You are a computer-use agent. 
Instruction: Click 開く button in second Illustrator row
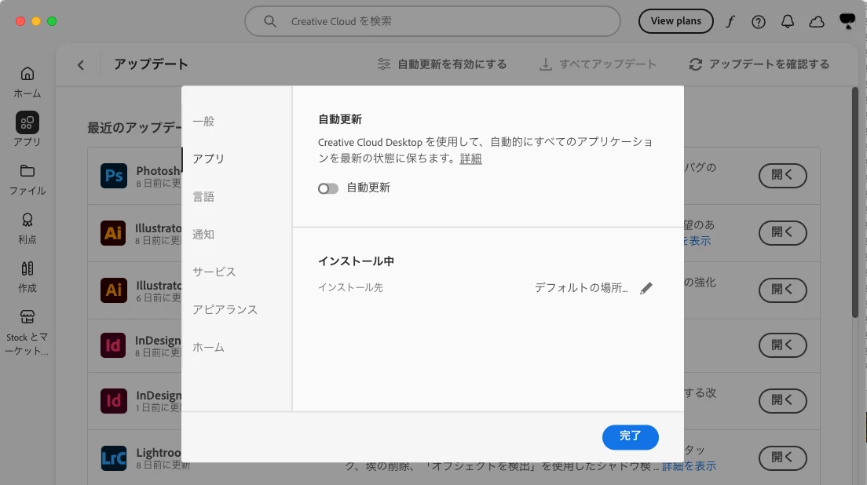[782, 290]
